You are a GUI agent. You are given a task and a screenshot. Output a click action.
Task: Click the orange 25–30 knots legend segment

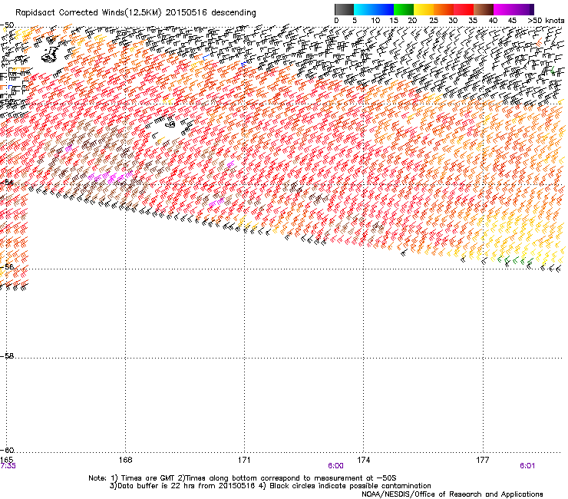click(x=444, y=9)
